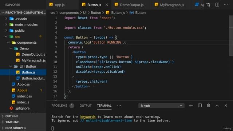Maximize the panel with chevron up
233x131 pixels.
tap(217, 106)
